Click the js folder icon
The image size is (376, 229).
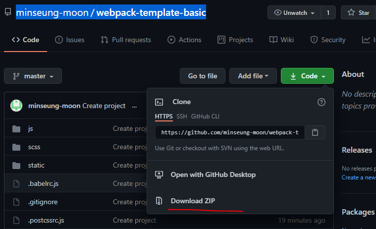(x=16, y=129)
